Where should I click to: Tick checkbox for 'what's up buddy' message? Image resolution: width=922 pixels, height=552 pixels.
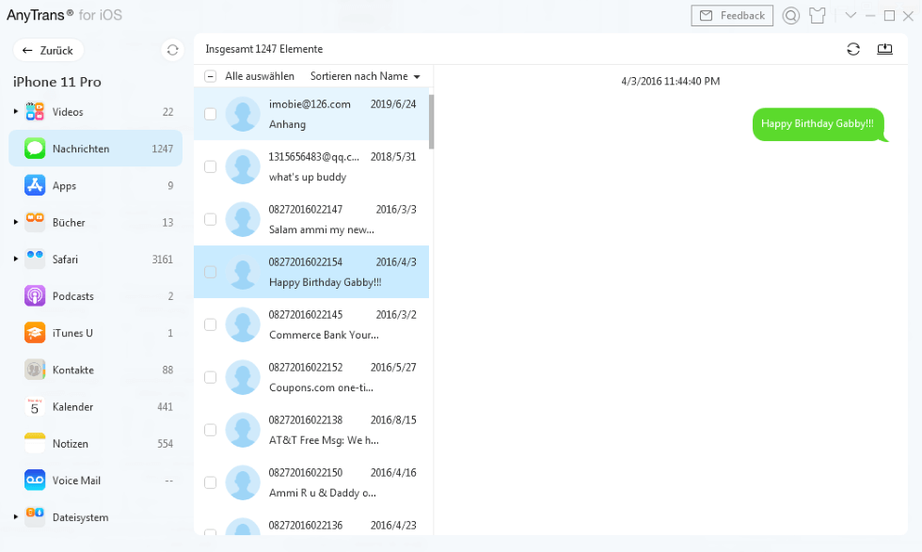[x=210, y=166]
